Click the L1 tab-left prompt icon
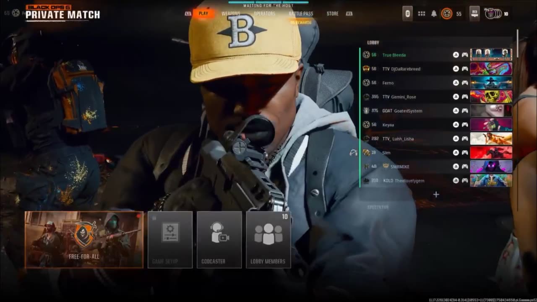The height and width of the screenshot is (302, 537). point(188,13)
